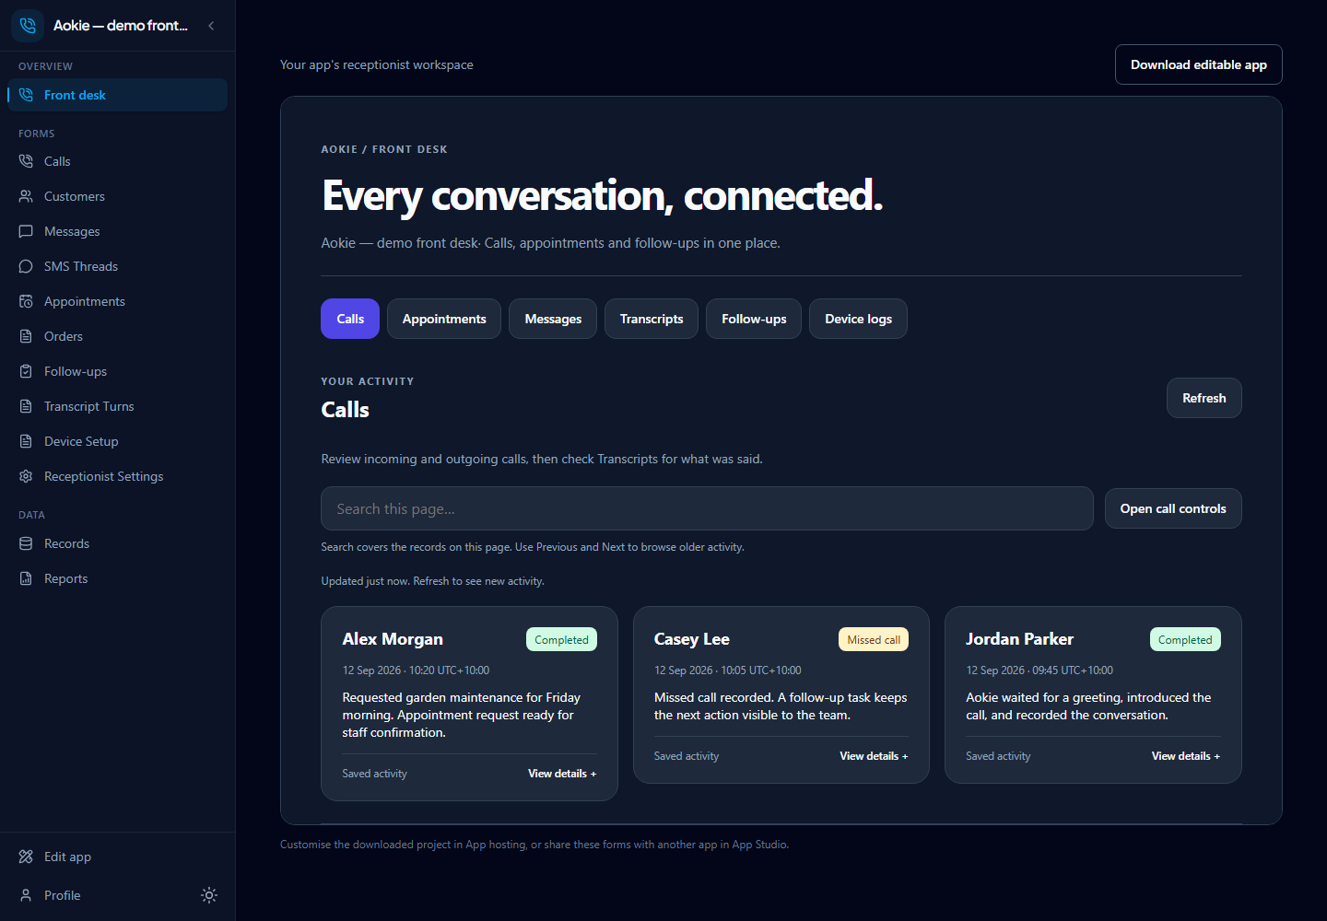
Task: Focus the Search this page field
Action: [x=707, y=508]
